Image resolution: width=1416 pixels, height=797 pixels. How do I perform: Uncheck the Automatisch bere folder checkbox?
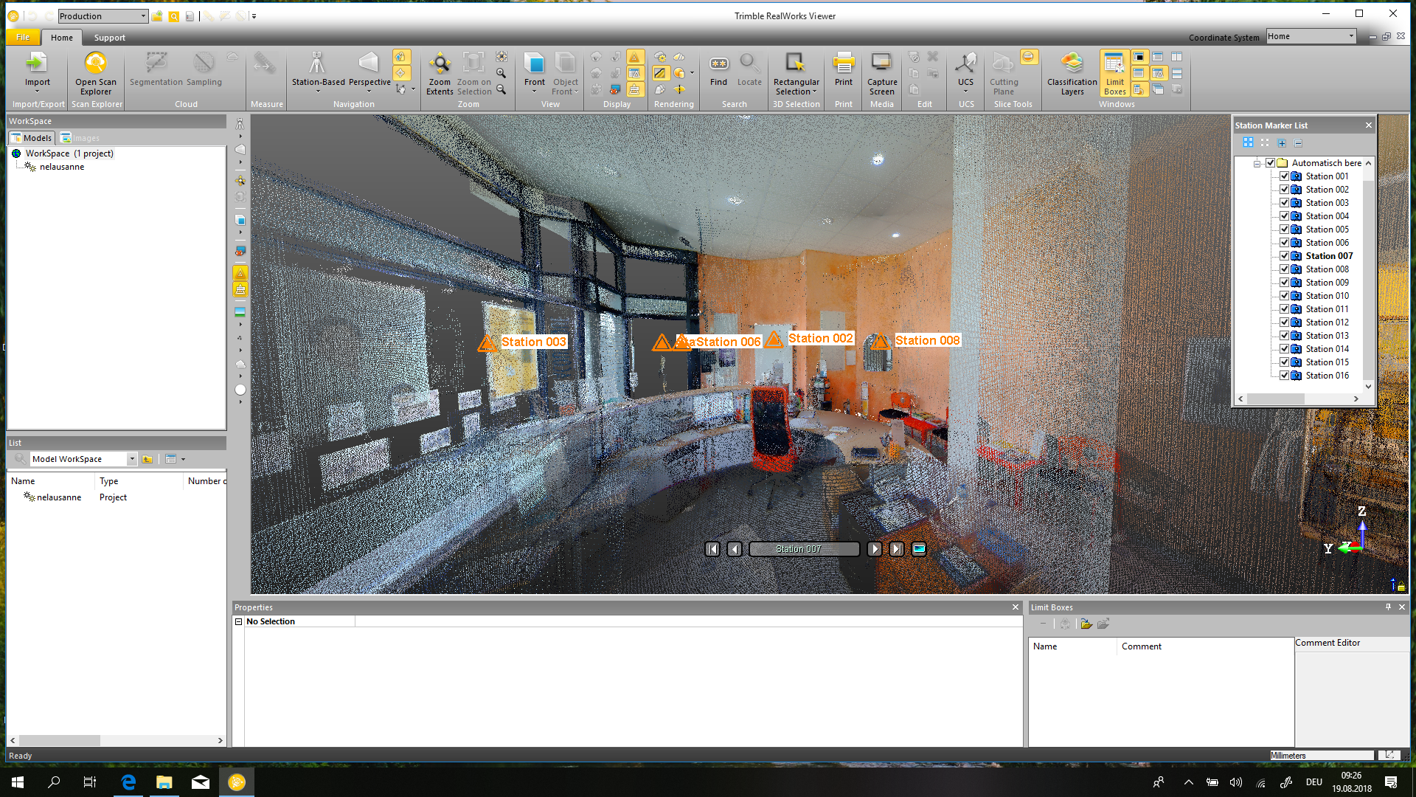pos(1271,163)
